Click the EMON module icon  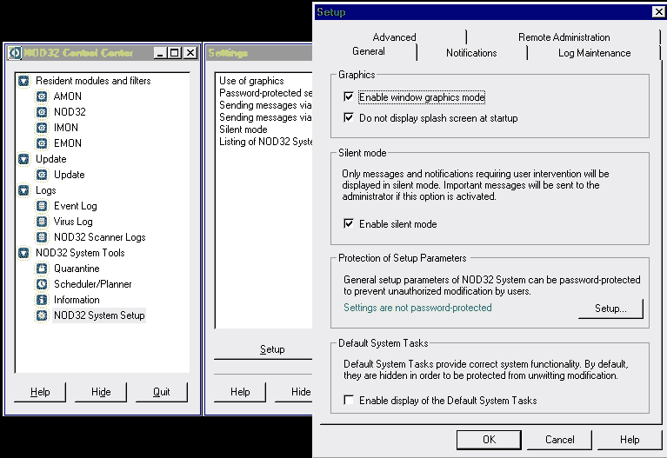pyautogui.click(x=42, y=143)
